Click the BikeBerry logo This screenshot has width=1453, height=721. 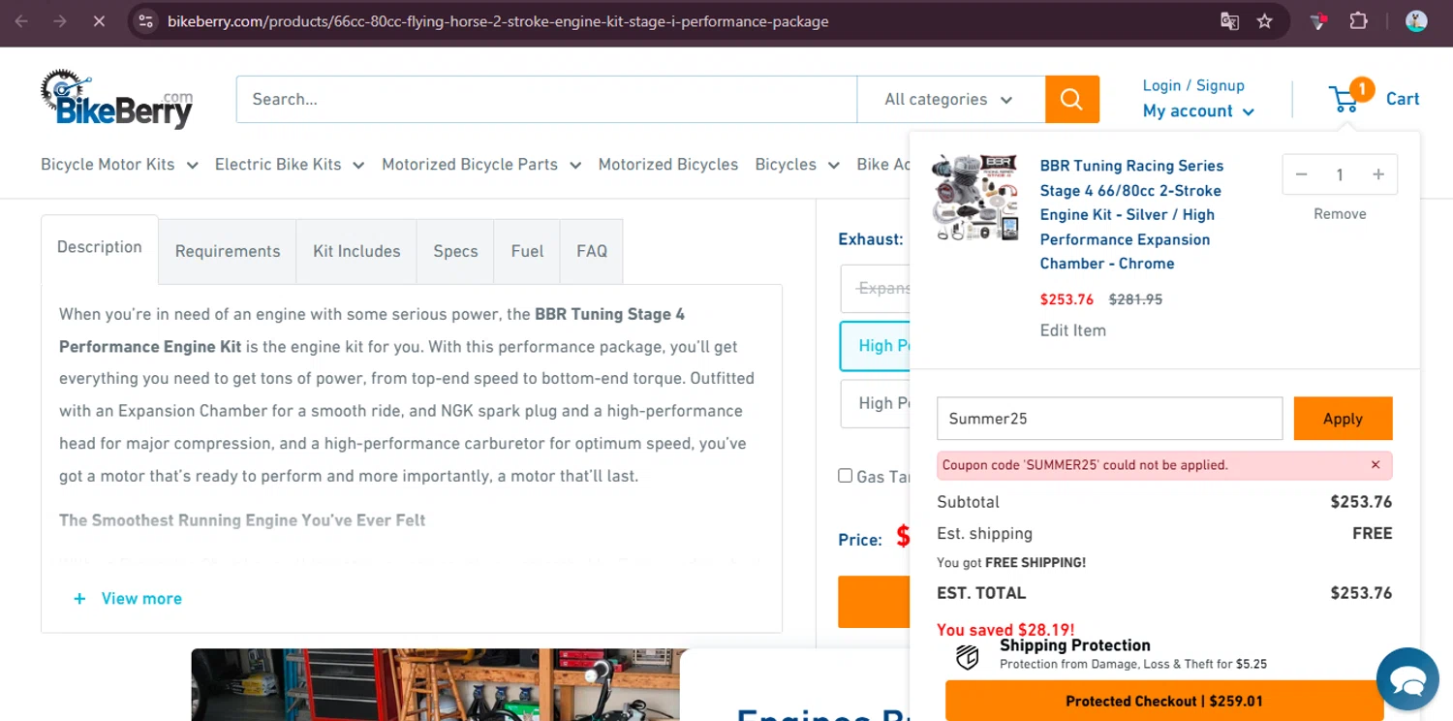pyautogui.click(x=116, y=99)
